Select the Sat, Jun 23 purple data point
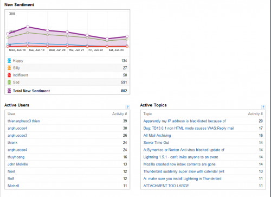 point(107,39)
